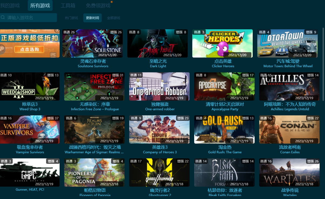Click the 除草店3 title link
325x199 pixels.
tap(30, 104)
